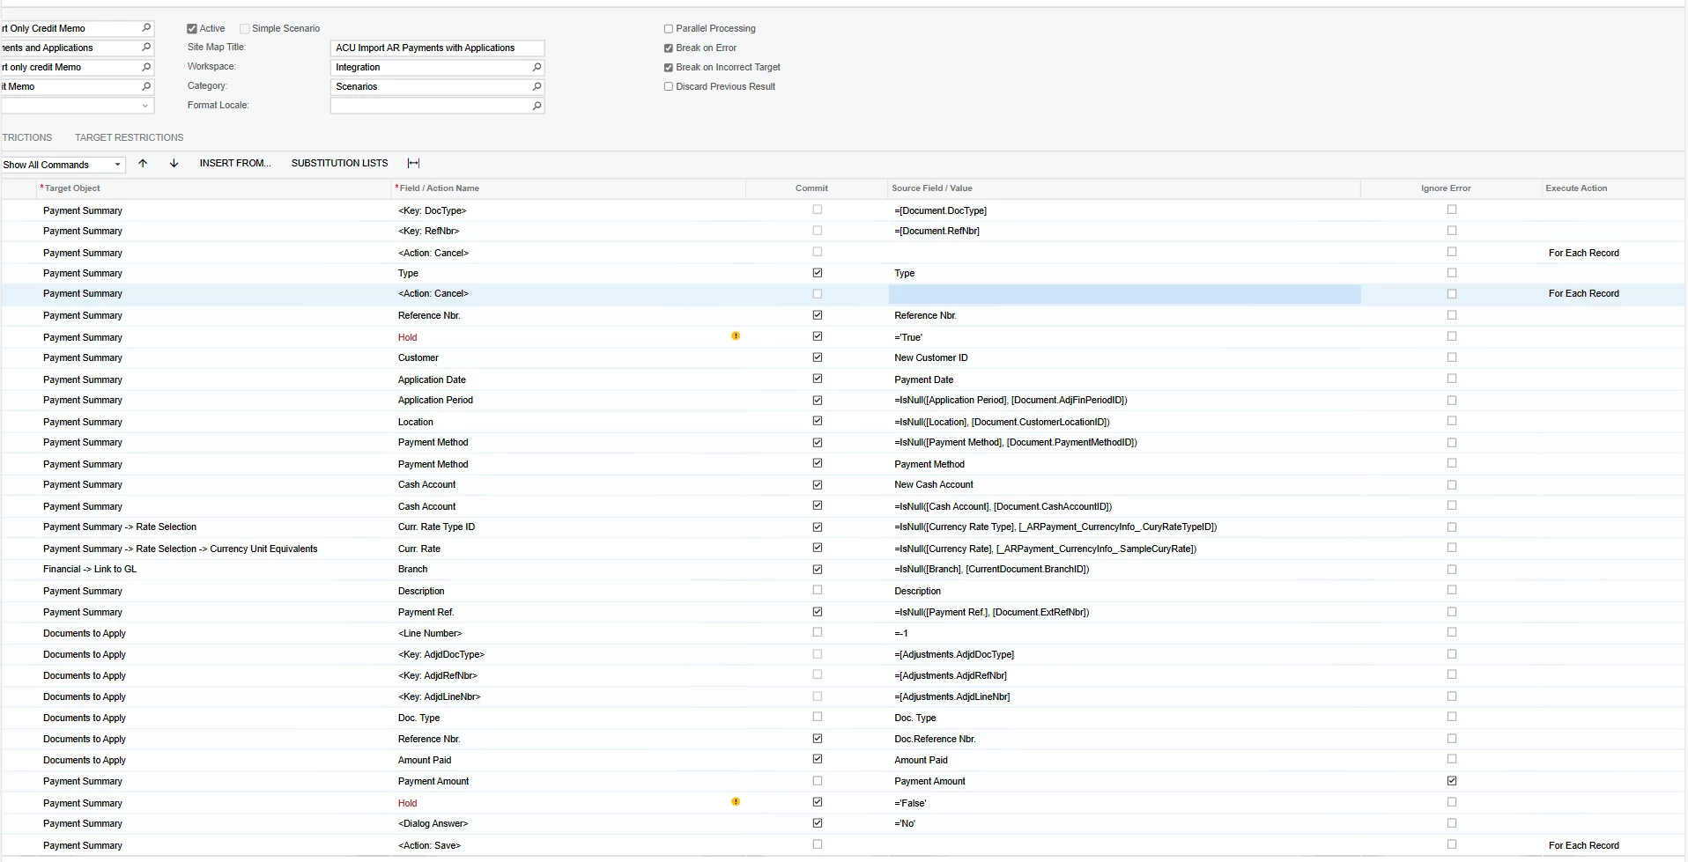Enable Parallel Processing checkbox
The image size is (1688, 862).
[x=668, y=29]
